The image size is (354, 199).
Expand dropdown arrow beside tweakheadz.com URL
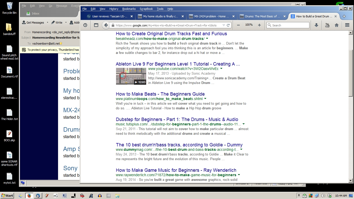point(207,39)
